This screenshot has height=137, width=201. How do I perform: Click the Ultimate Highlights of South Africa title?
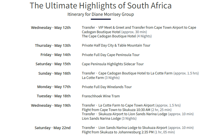click(x=100, y=6)
